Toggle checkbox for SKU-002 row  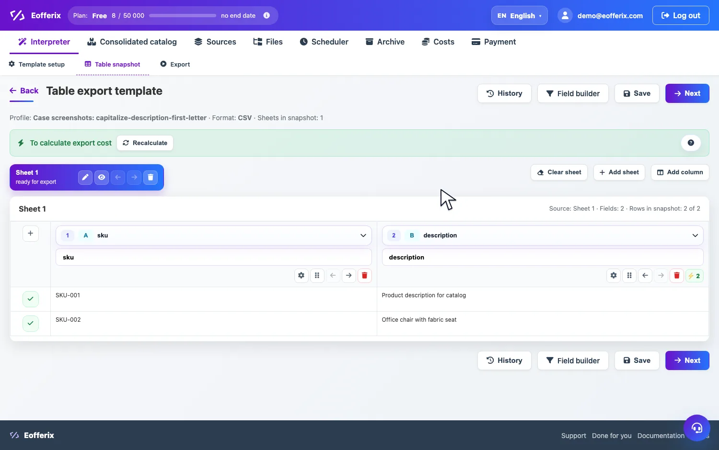tap(30, 323)
